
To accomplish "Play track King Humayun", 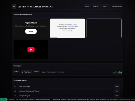I will [117, 96].
